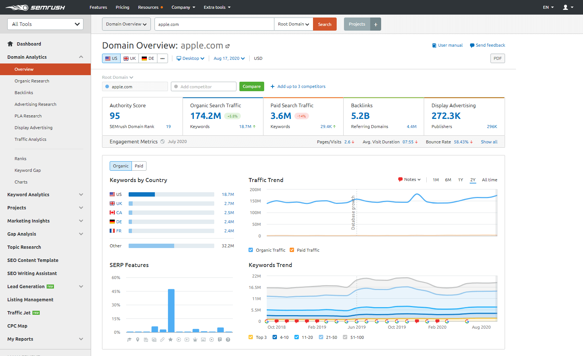Click the SEMrush logo
The height and width of the screenshot is (356, 583).
(x=35, y=7)
